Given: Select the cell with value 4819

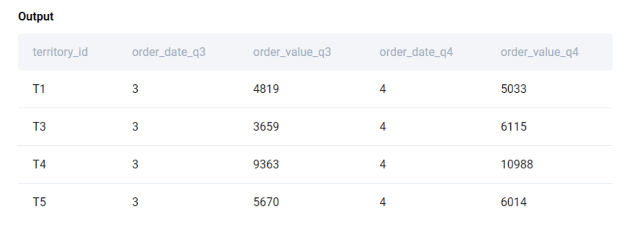Looking at the screenshot, I should coord(266,89).
